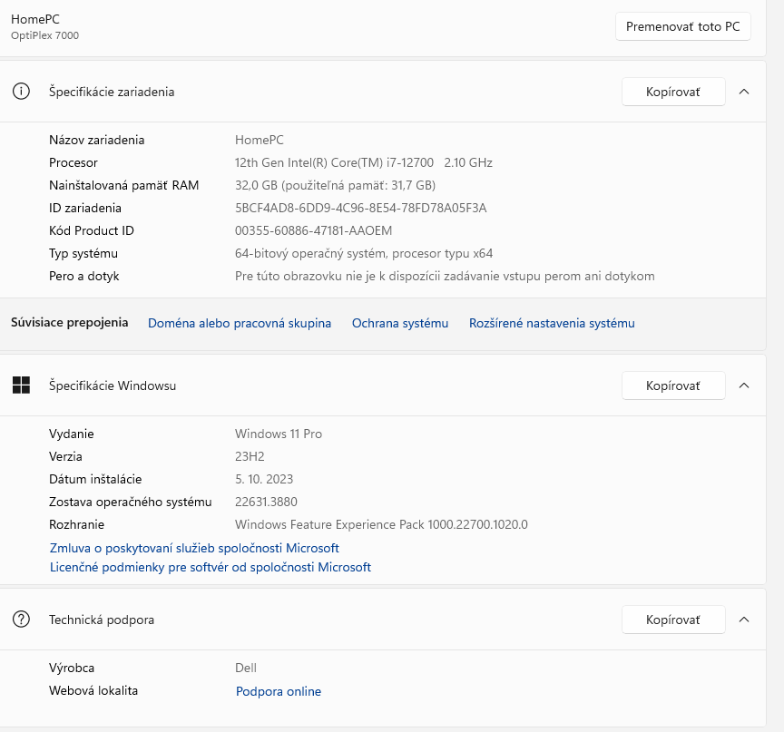Click the Nainštalovaná pamäť RAM label
Image resolution: width=784 pixels, height=732 pixels.
[x=123, y=185]
